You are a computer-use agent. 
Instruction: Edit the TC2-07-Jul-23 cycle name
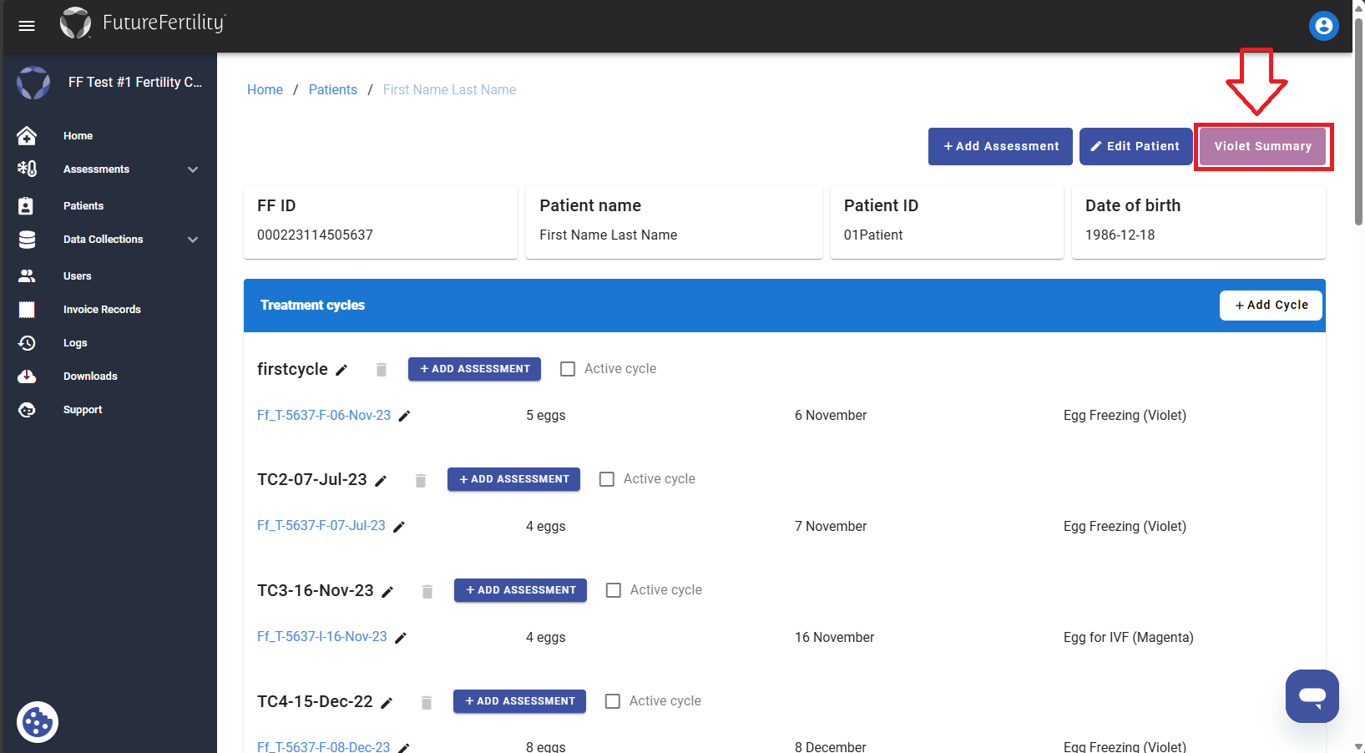(x=381, y=480)
